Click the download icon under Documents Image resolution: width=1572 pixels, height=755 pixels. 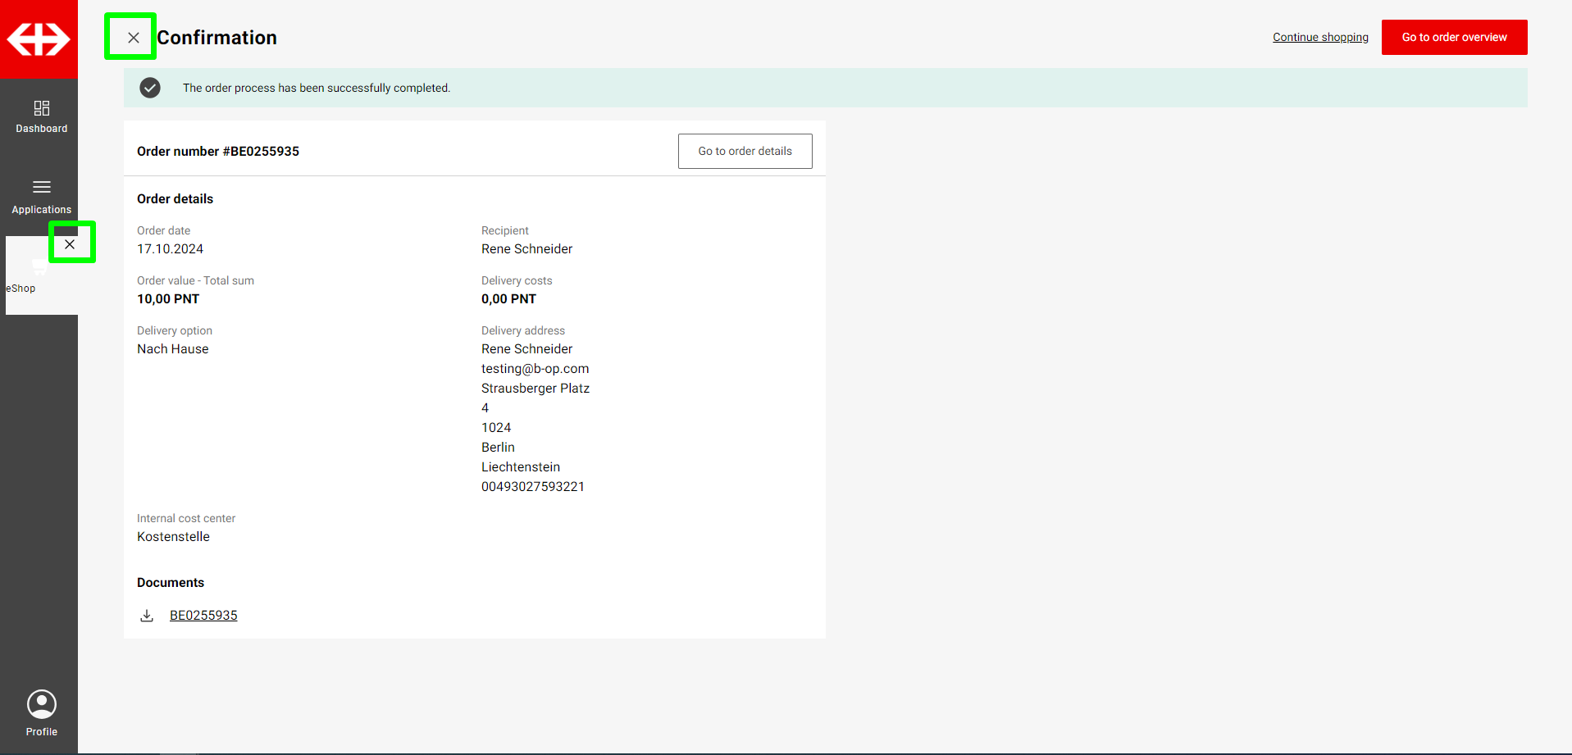coord(147,616)
